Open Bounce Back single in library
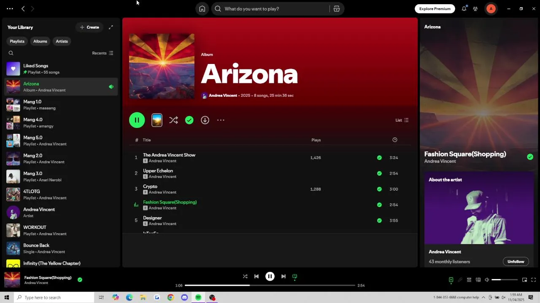The height and width of the screenshot is (303, 540). click(61, 248)
